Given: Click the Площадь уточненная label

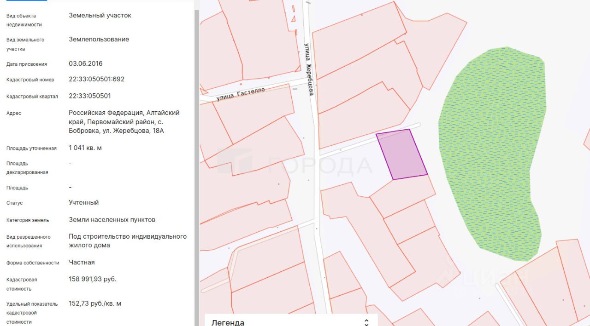Looking at the screenshot, I should tap(31, 149).
